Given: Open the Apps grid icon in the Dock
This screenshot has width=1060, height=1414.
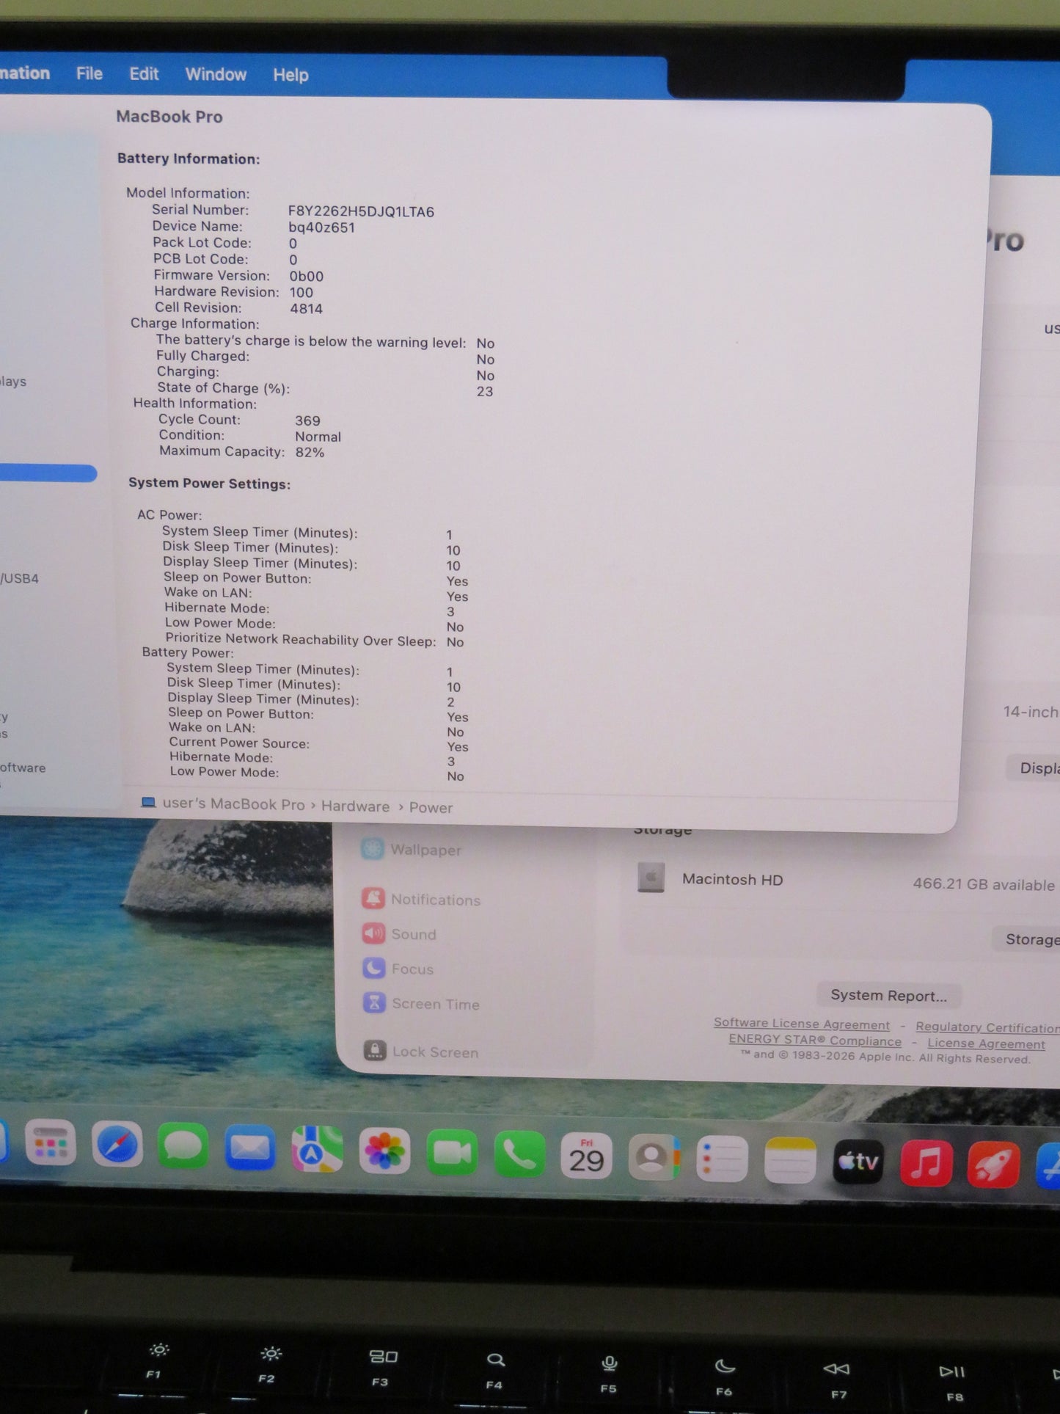Looking at the screenshot, I should (x=50, y=1143).
